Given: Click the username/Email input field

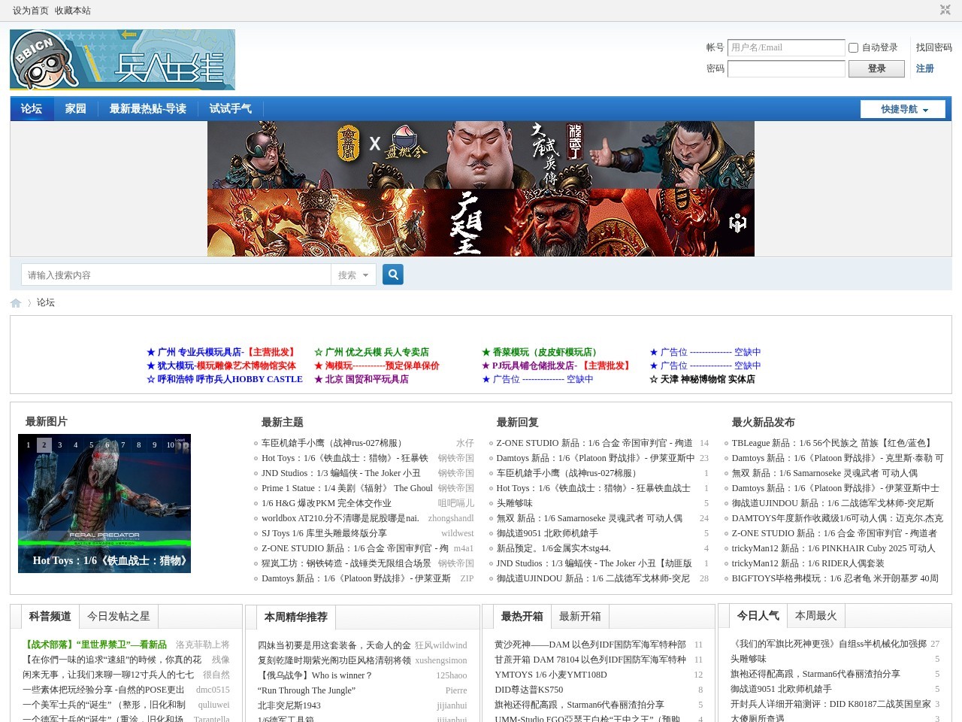Looking at the screenshot, I should pos(786,47).
